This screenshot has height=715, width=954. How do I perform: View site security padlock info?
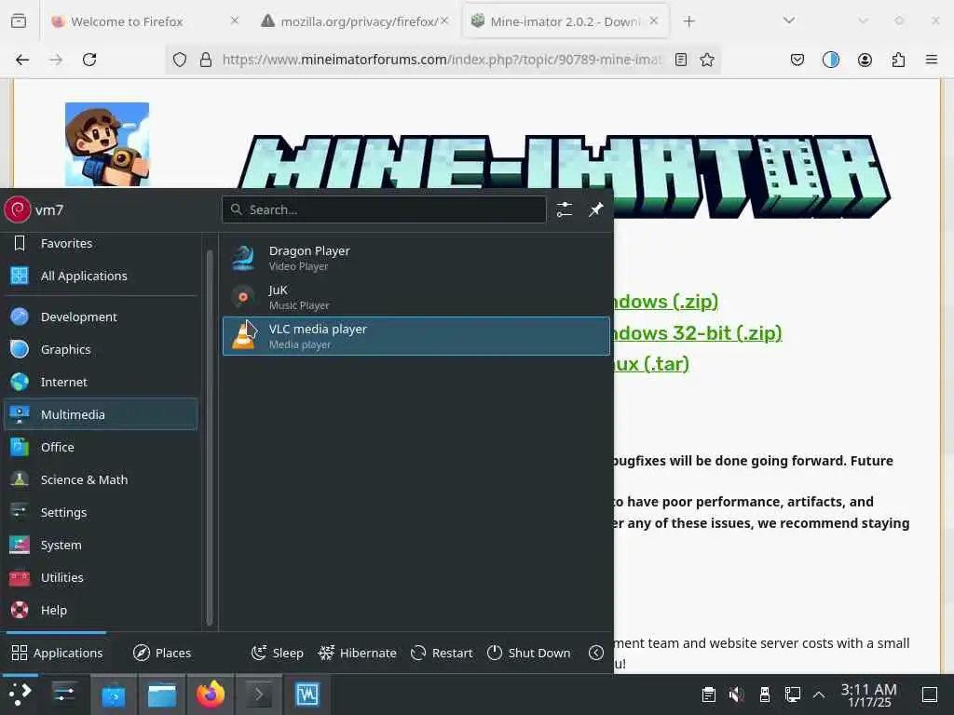206,60
